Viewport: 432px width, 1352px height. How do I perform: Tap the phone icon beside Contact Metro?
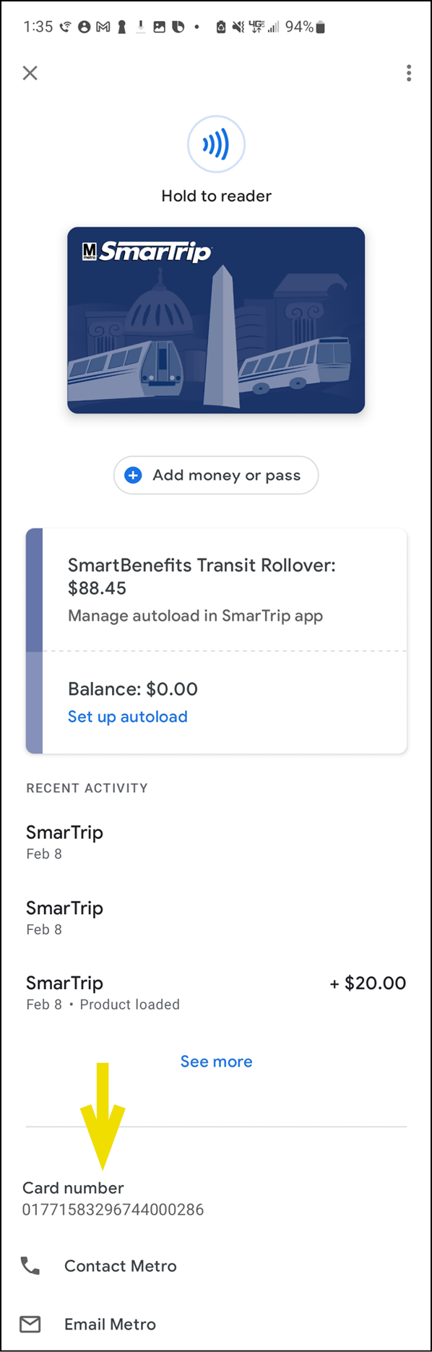tap(30, 1266)
